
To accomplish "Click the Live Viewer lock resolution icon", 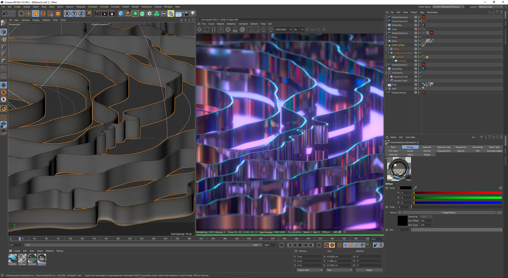I will [235, 30].
